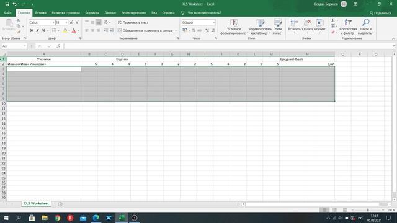Switch to Page Layout view in status bar
This screenshot has height=223, width=397.
334,210
